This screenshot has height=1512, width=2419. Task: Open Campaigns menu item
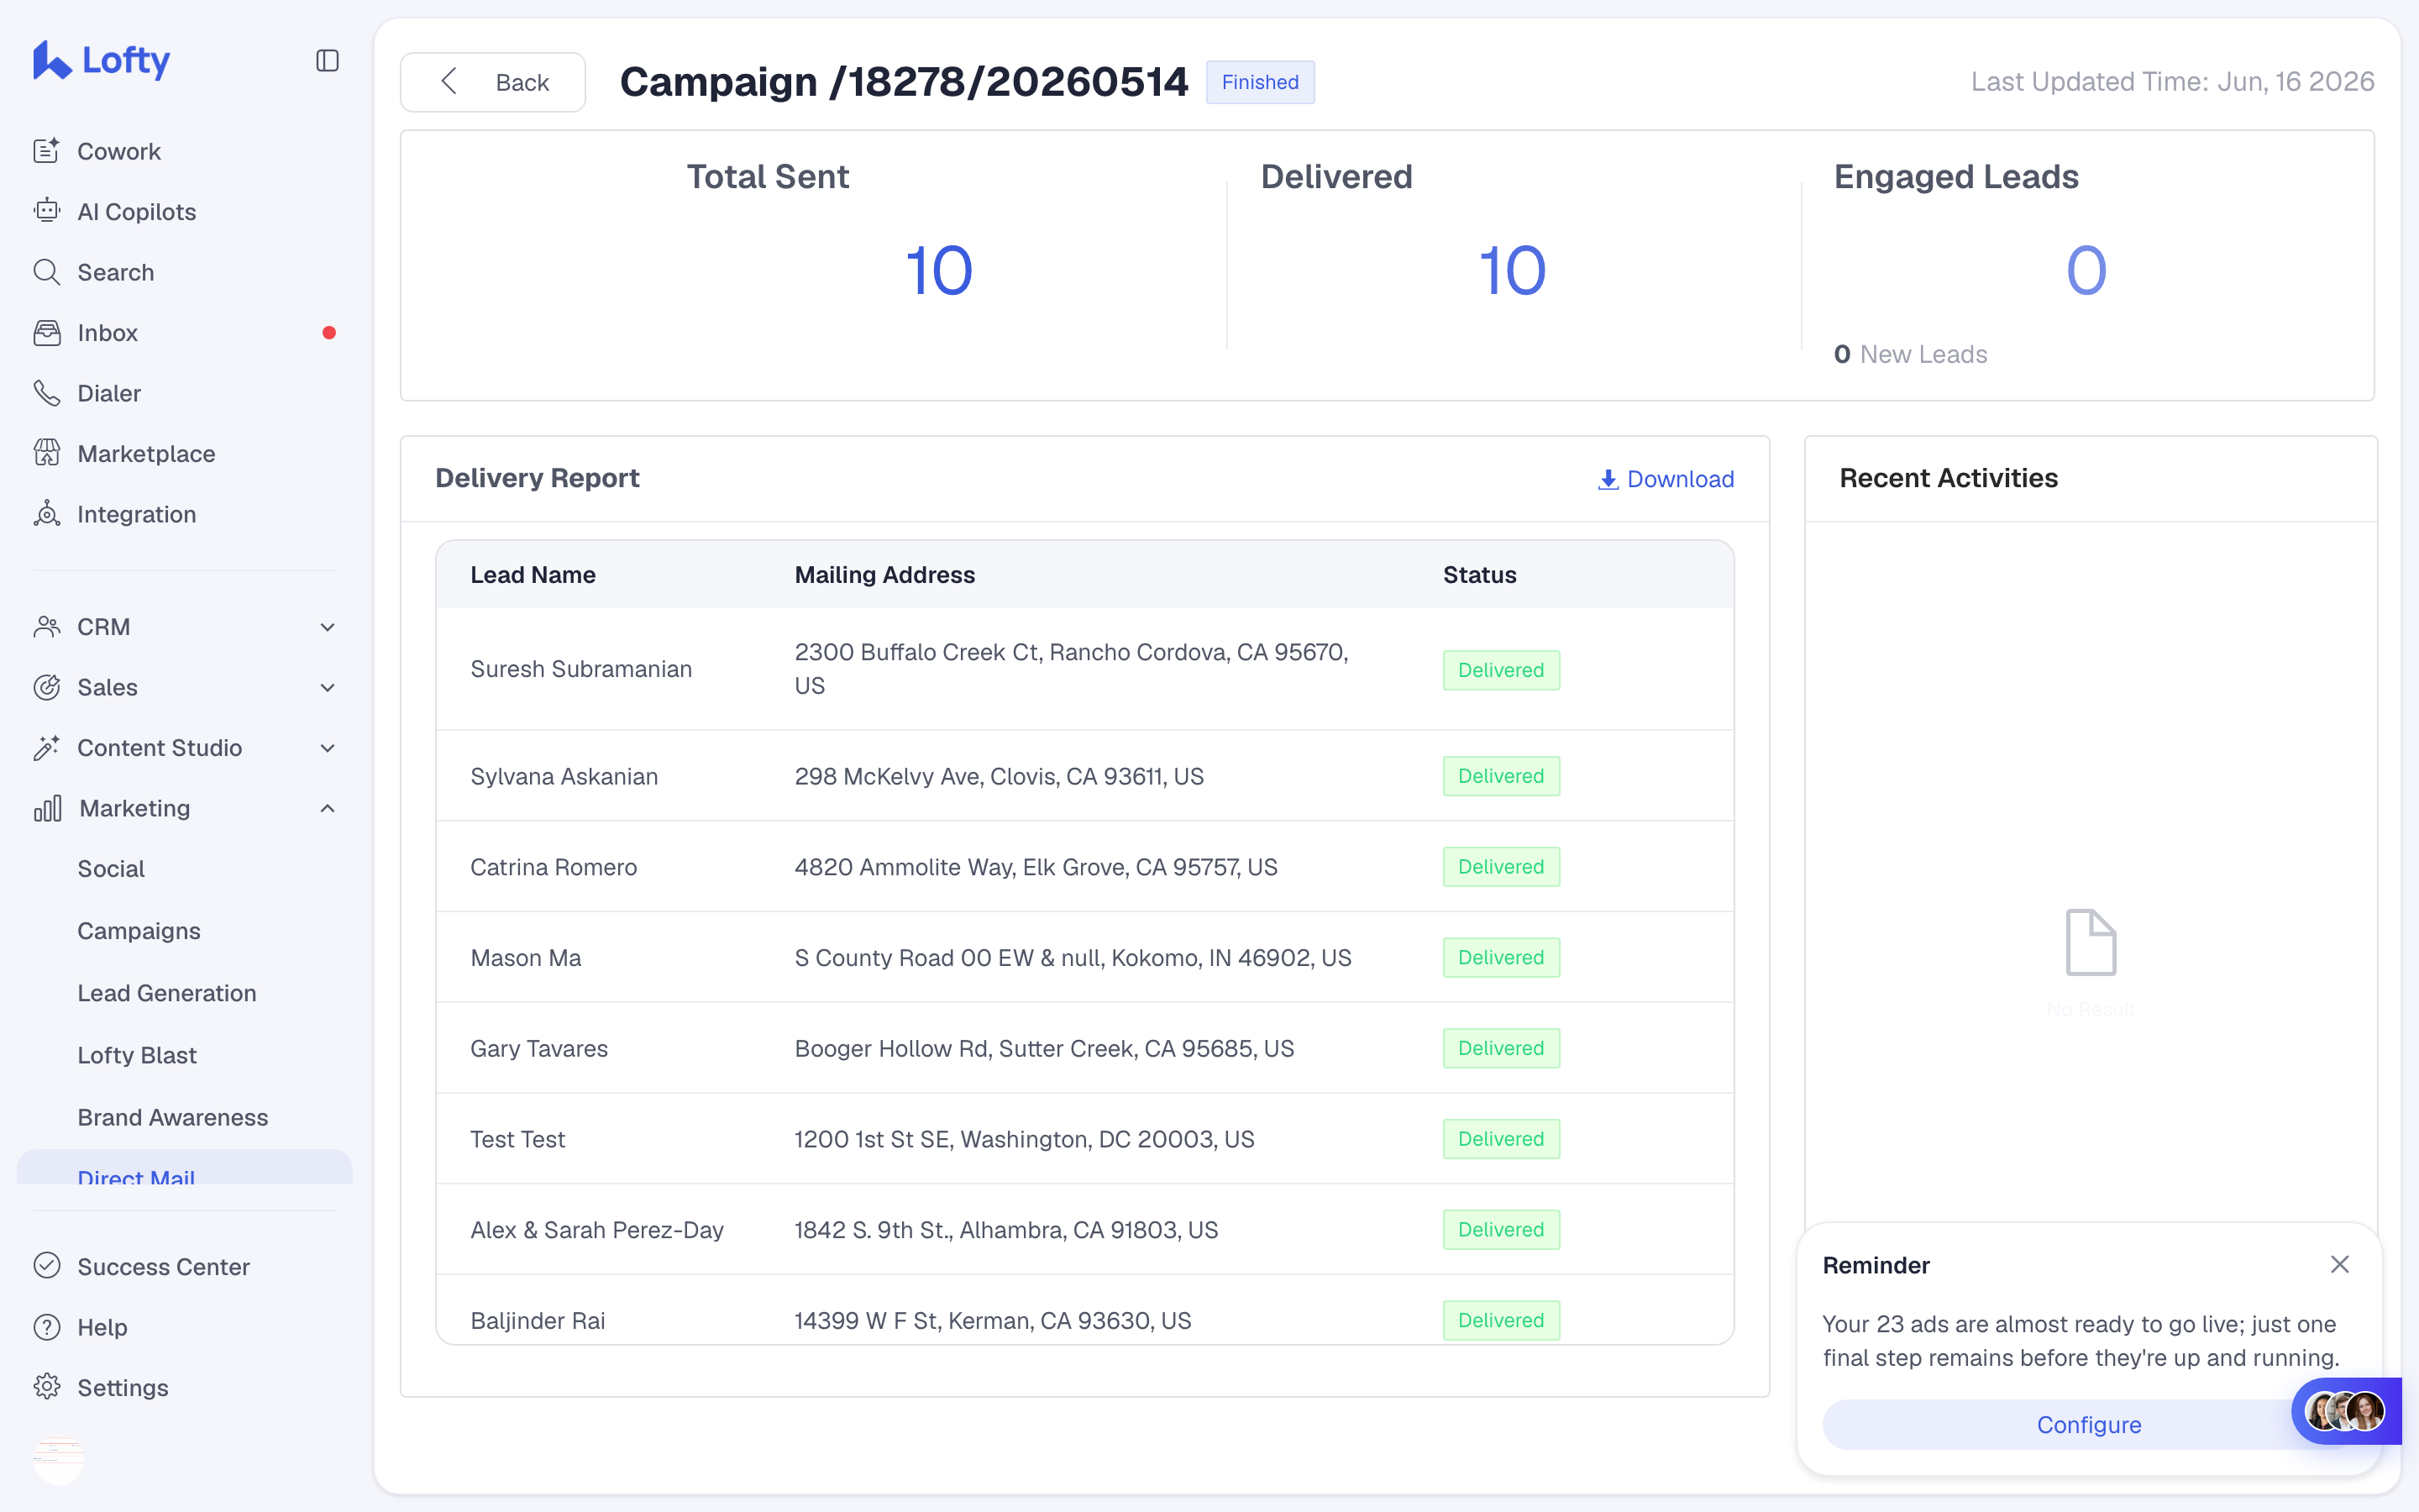tap(139, 931)
